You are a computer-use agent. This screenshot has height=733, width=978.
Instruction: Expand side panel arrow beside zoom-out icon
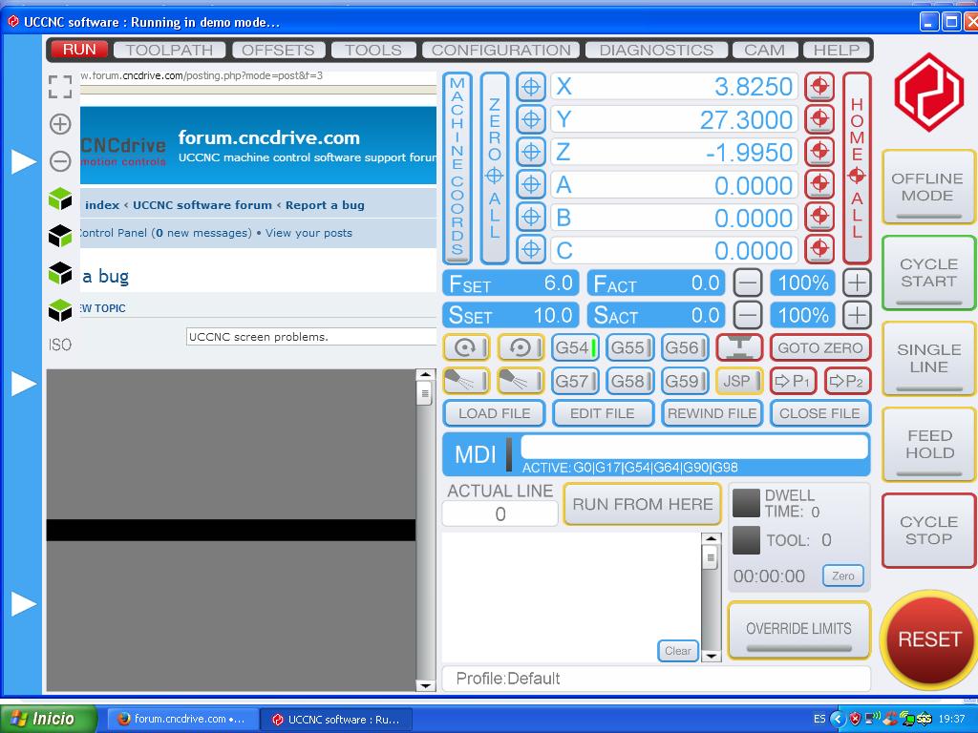pyautogui.click(x=24, y=161)
